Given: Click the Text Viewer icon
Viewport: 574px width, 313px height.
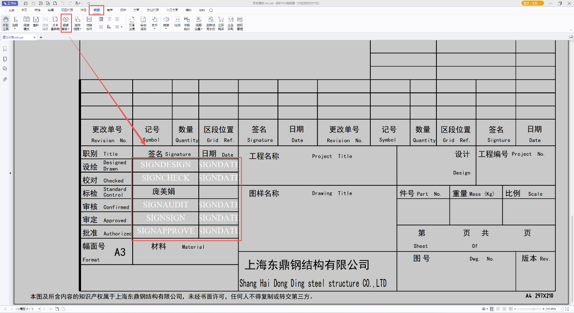Looking at the screenshot, I should coord(55,23).
